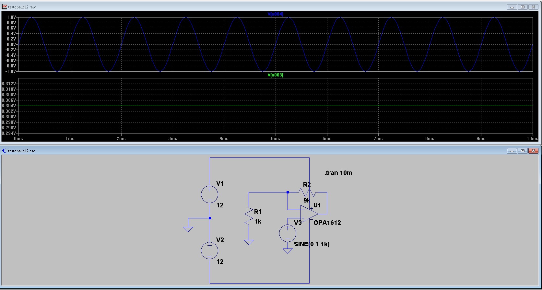Select resistor R2 symbol
The image size is (542, 290).
(307, 192)
